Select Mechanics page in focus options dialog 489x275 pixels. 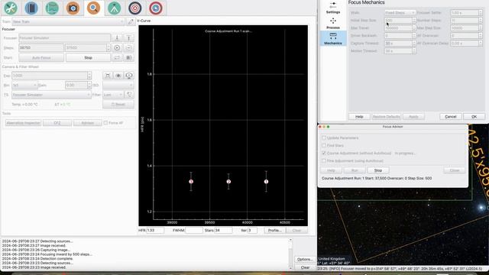pos(333,38)
